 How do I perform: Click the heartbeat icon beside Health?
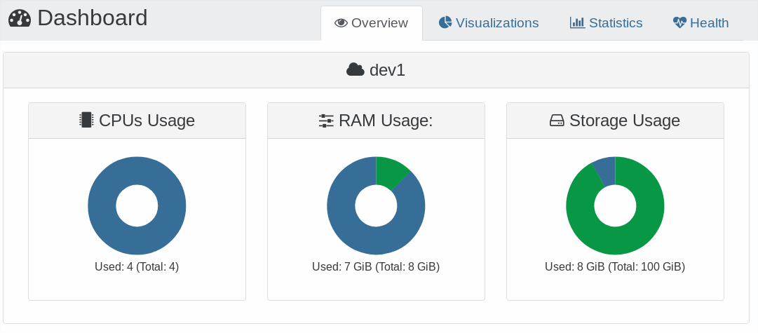tap(679, 22)
